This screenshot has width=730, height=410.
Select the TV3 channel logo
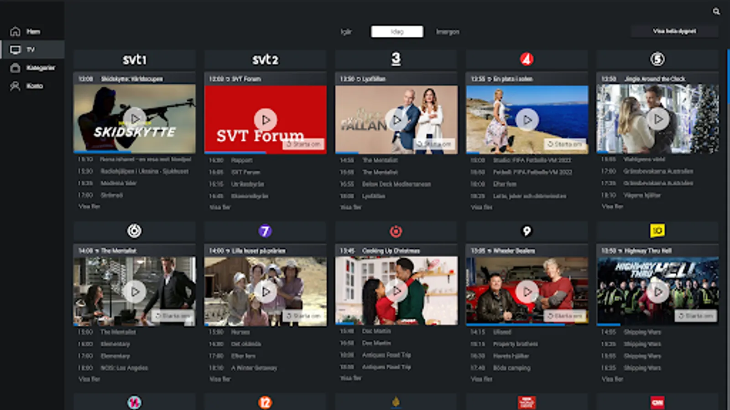click(x=396, y=59)
